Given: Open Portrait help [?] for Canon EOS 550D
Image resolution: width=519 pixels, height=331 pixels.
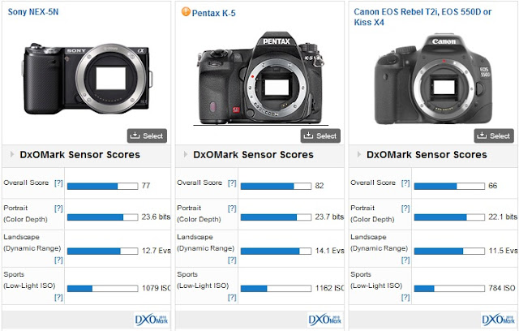Looking at the screenshot, I should tap(405, 208).
